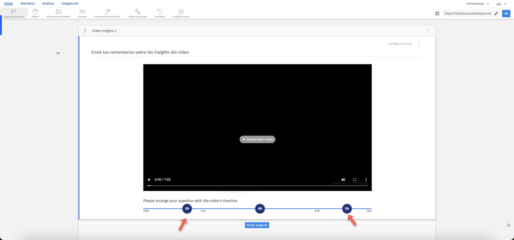The image size is (514, 240).
Task: Preview survey with blue eye button
Action: tap(506, 14)
